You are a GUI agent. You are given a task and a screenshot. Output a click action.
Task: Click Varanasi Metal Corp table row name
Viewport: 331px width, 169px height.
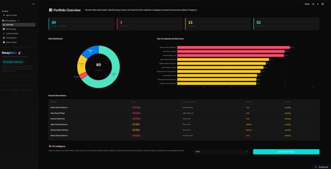pos(57,119)
